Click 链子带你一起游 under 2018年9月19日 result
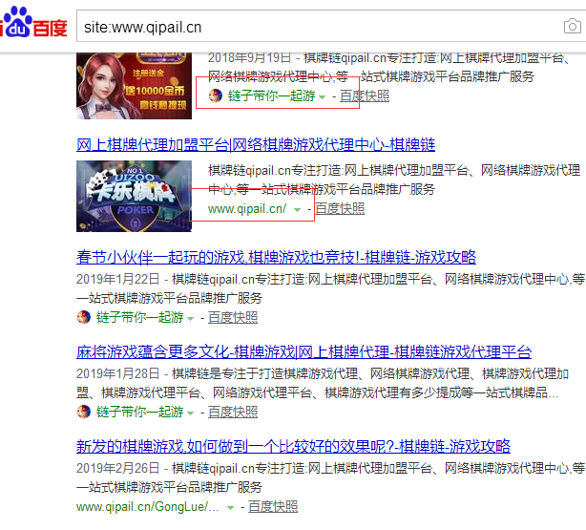The image size is (586, 530). pos(271,95)
